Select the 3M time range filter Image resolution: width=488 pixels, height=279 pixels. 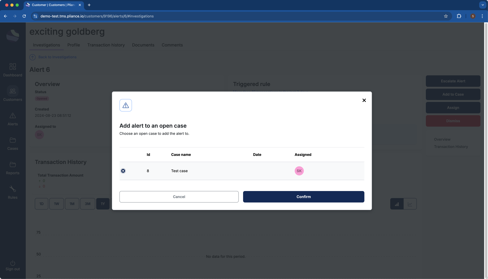pyautogui.click(x=87, y=204)
